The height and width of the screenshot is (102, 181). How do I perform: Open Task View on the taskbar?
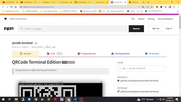9,99
